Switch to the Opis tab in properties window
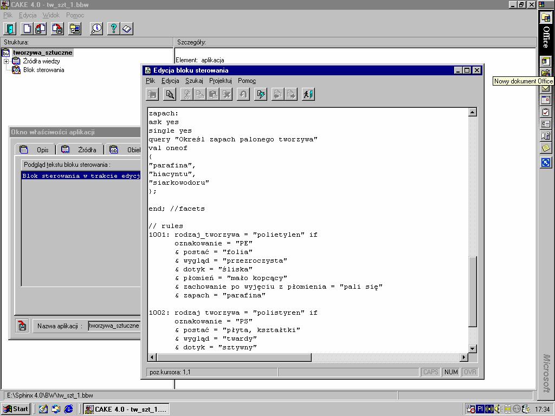 pyautogui.click(x=35, y=149)
